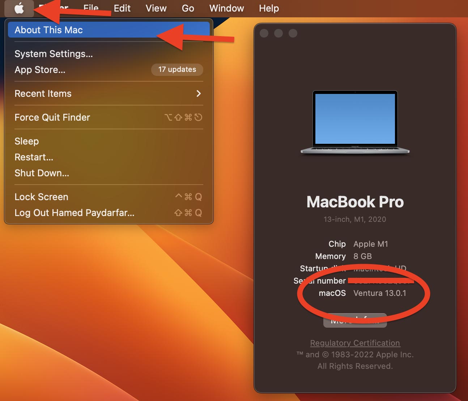Viewport: 468px width, 401px height.
Task: Minimize the About This Mac window
Action: coord(278,33)
